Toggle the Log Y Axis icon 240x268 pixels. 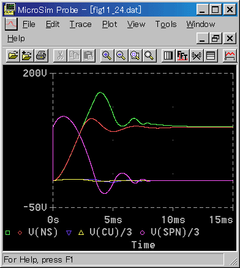pos(211,55)
